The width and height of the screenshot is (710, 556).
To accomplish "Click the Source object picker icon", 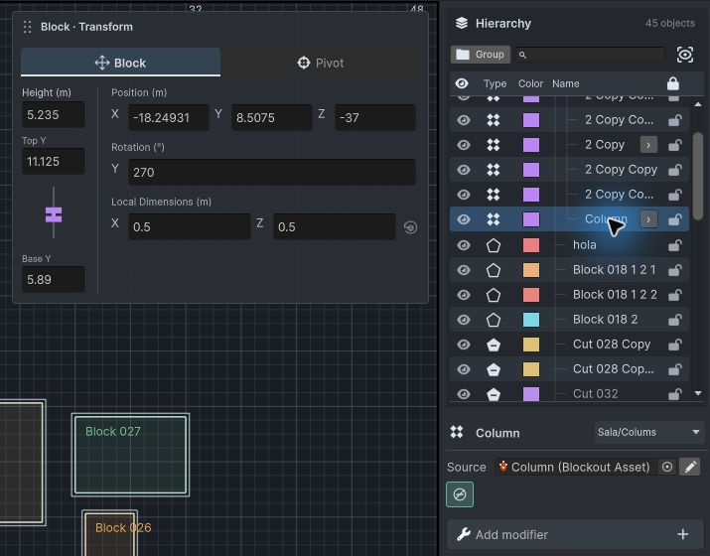I will click(x=667, y=467).
